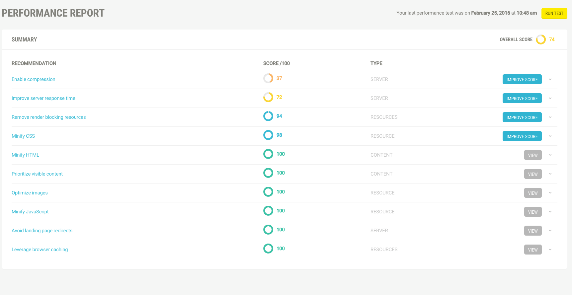This screenshot has width=572, height=295.
Task: Open Prioritize visible content link
Action: coord(37,174)
